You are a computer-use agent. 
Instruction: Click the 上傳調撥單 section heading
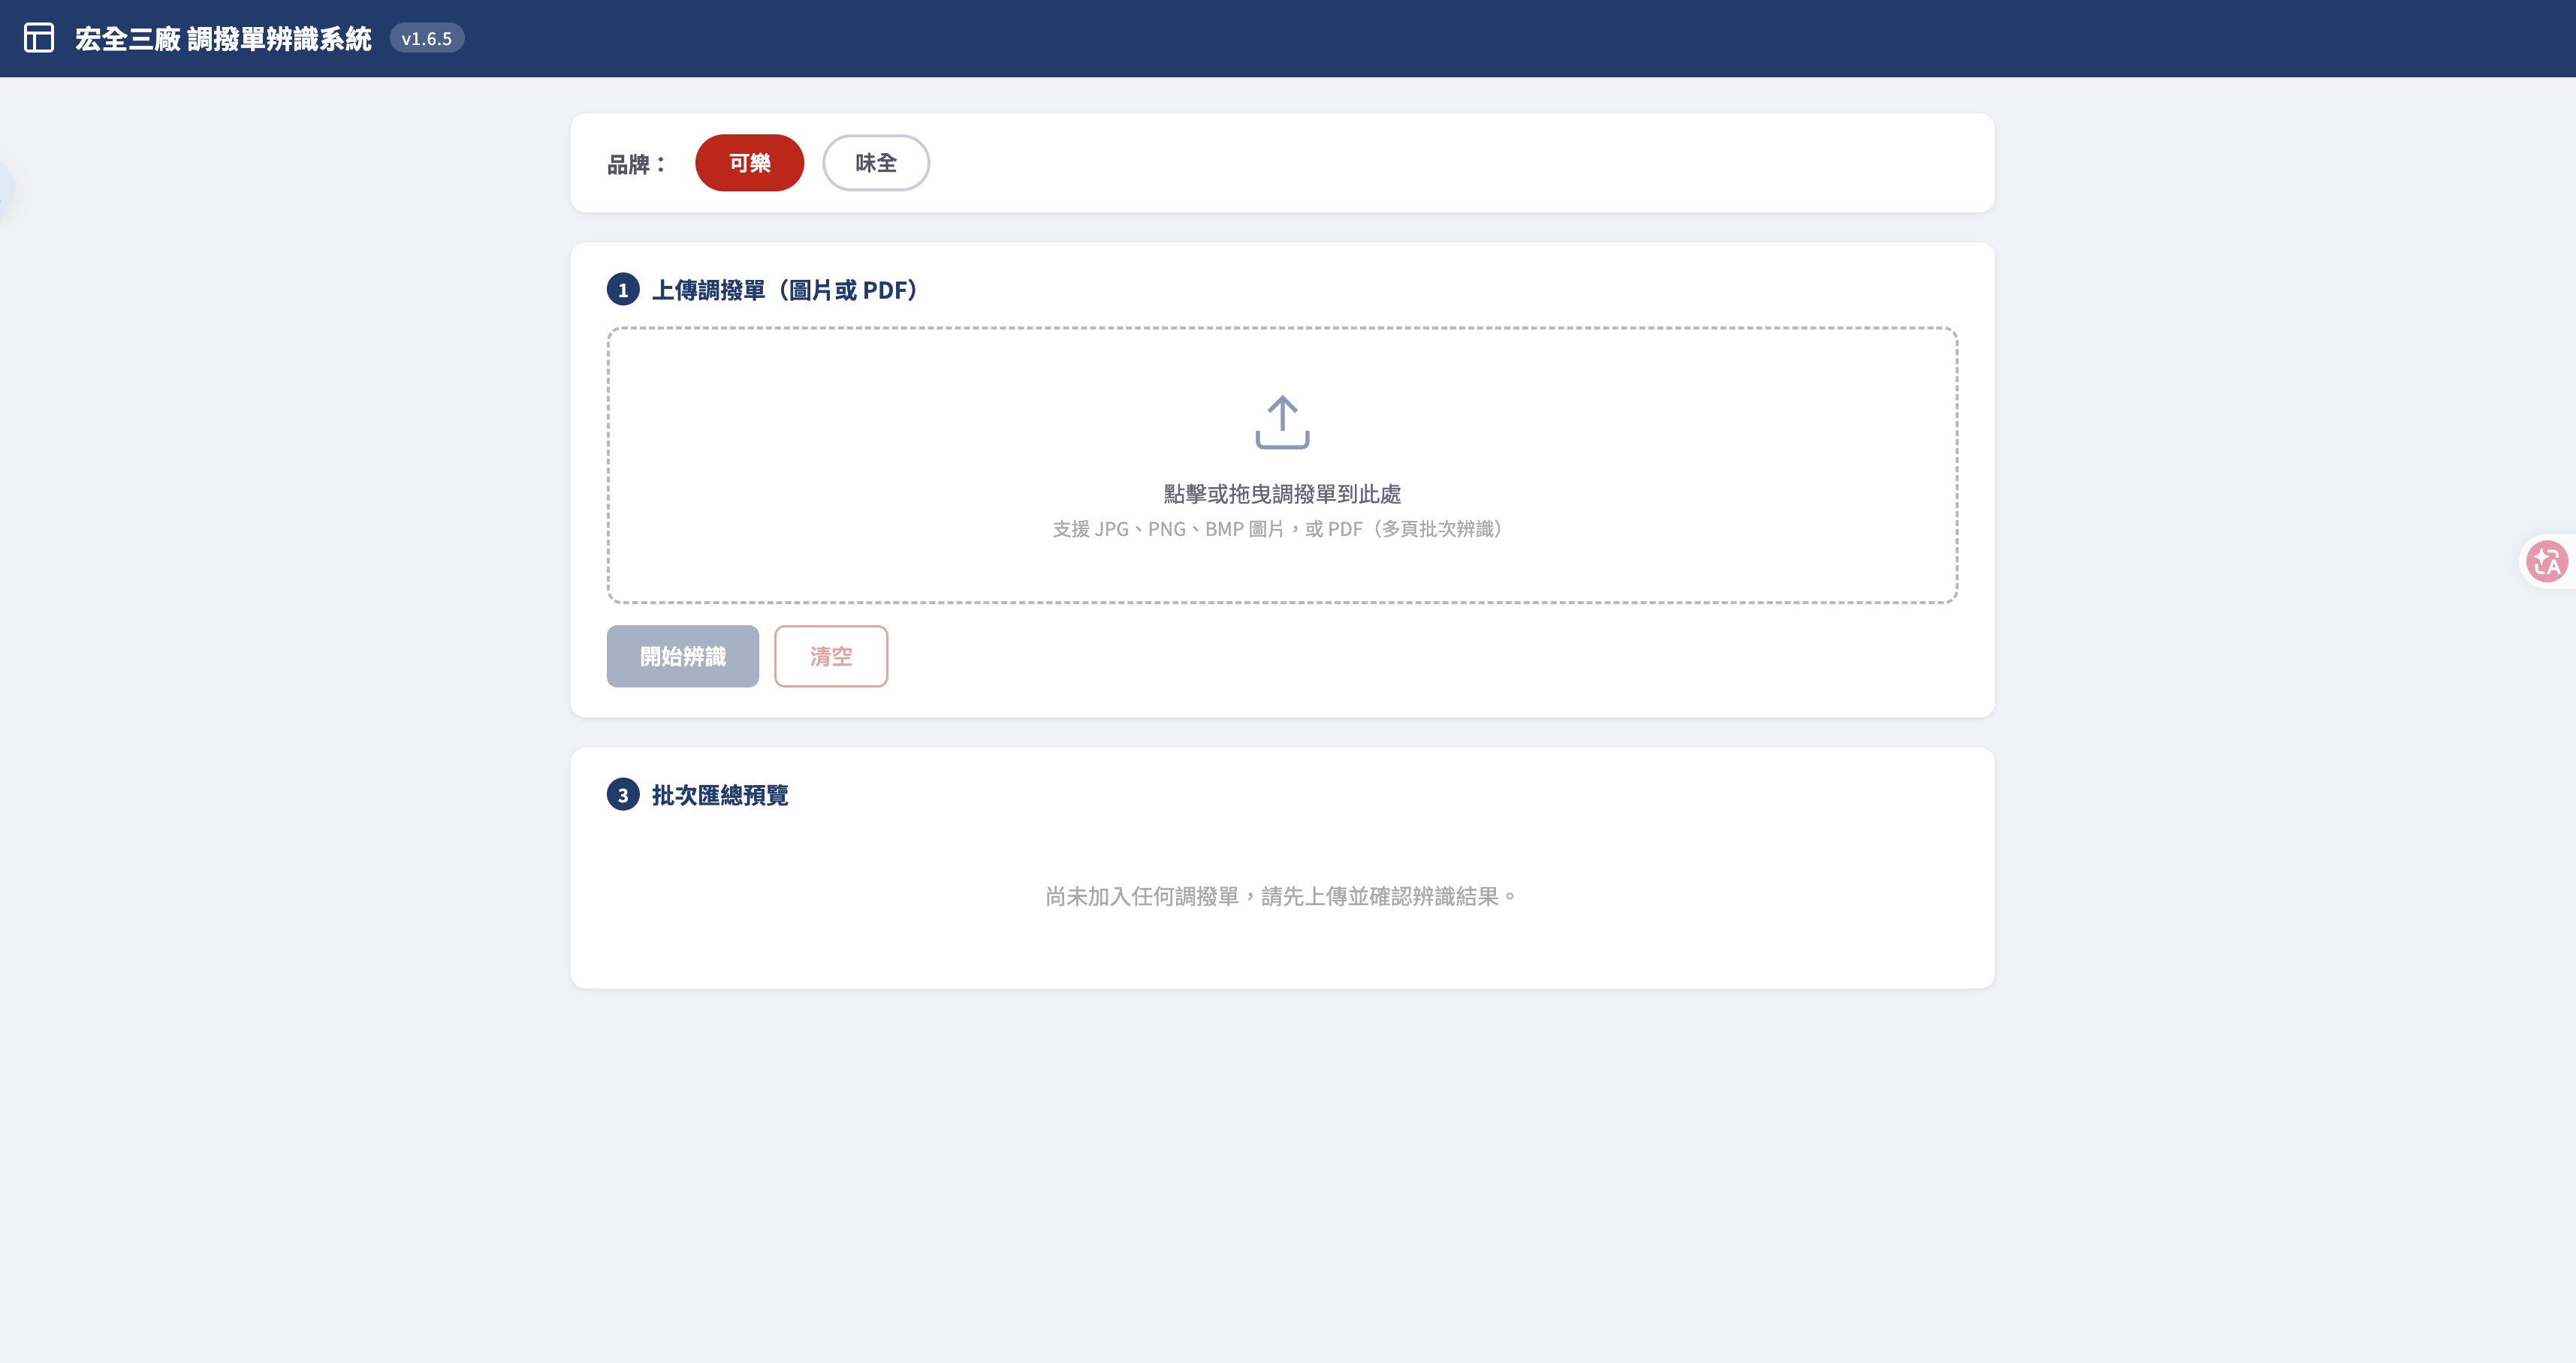[785, 290]
